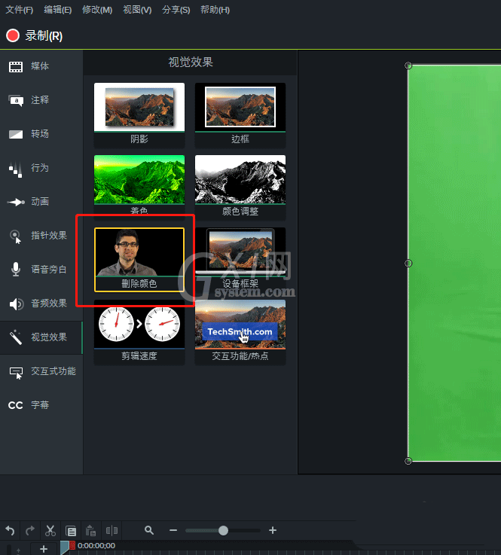501x555 pixels.
Task: Select the 媒体 media tab icon
Action: (16, 66)
